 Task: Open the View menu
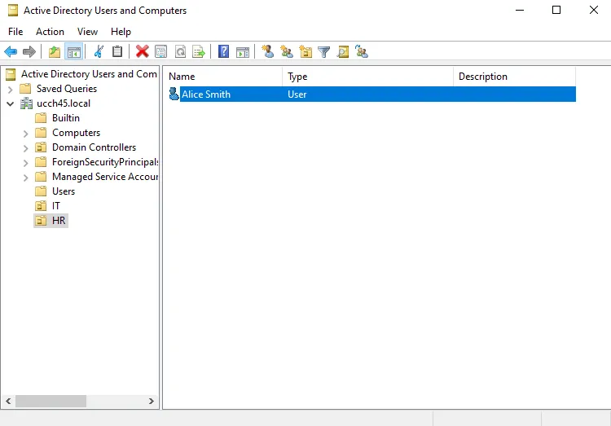click(x=87, y=32)
